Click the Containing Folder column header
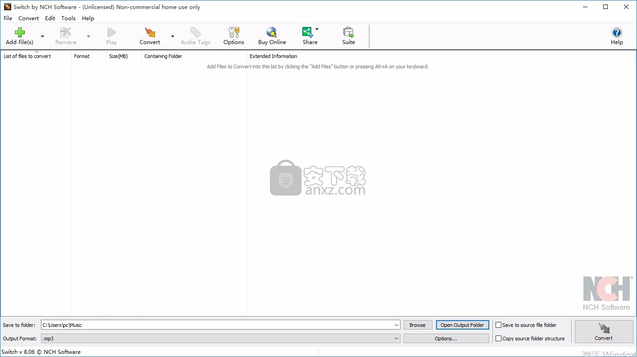637x357 pixels. 194,56
